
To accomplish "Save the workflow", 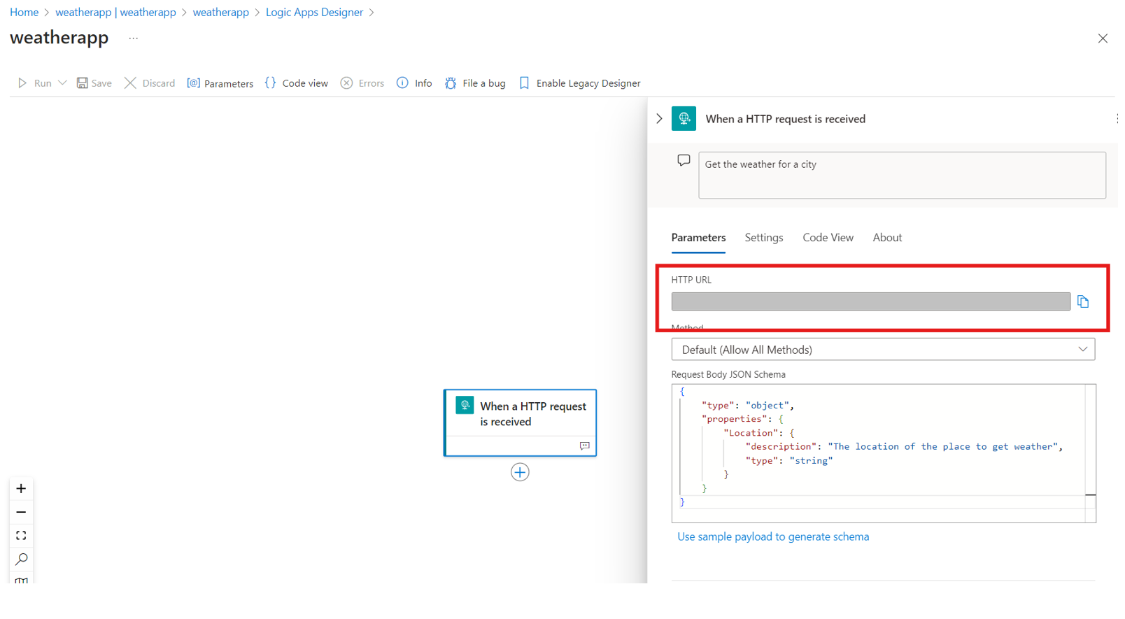I will click(94, 83).
